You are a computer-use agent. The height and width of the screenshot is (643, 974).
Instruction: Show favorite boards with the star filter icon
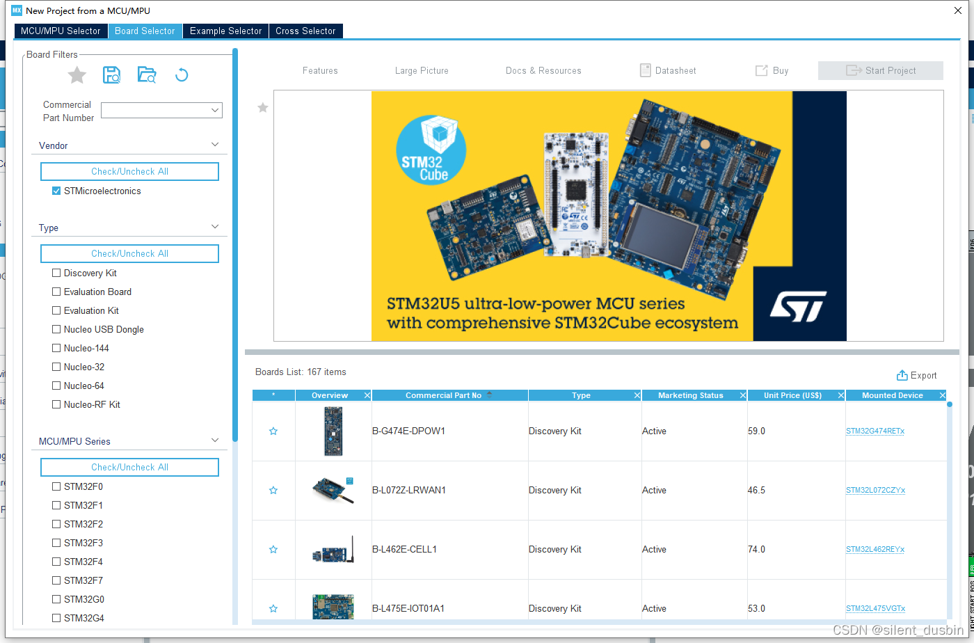[x=77, y=75]
